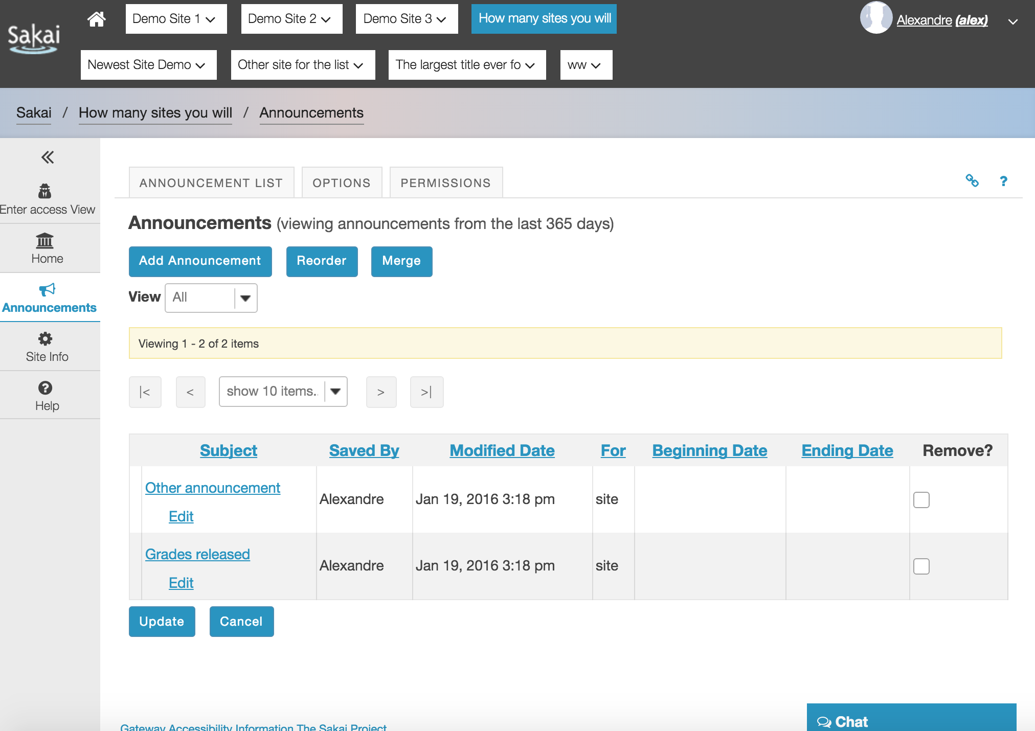
Task: Open Home tool in sidebar
Action: tap(47, 248)
